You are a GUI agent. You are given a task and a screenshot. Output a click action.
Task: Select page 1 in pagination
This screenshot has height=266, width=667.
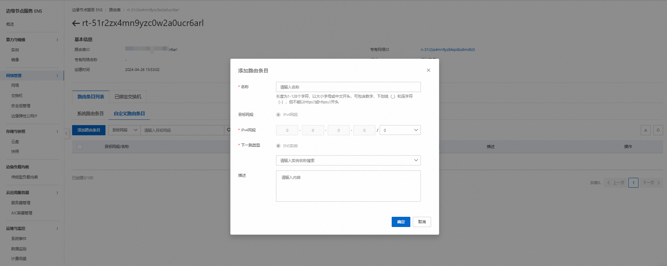click(x=634, y=183)
